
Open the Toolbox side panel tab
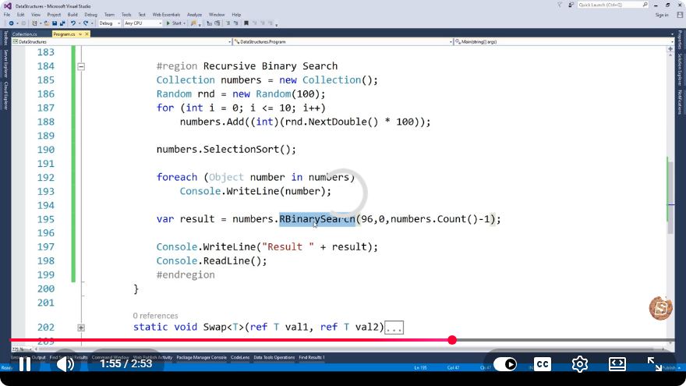point(5,37)
